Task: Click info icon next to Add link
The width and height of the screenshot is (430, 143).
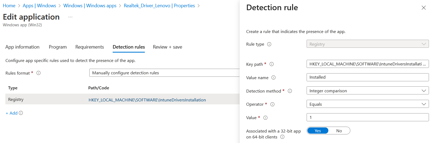Action: click(21, 113)
